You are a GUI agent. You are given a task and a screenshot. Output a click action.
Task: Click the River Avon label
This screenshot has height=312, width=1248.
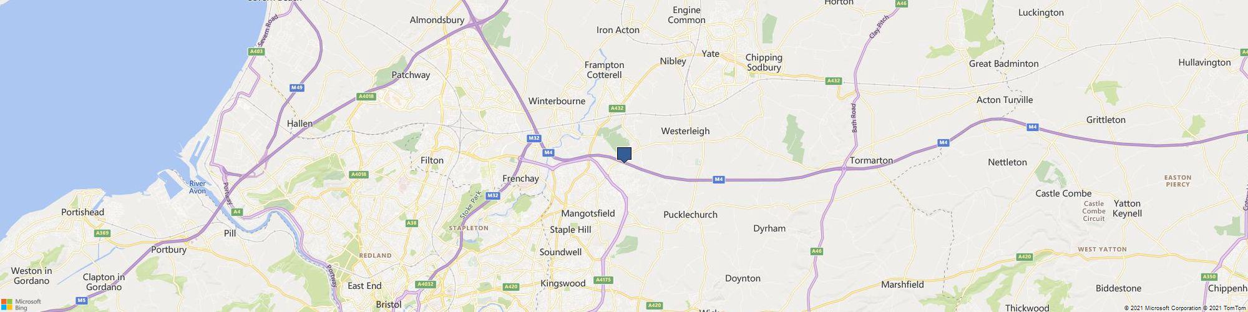tap(198, 187)
